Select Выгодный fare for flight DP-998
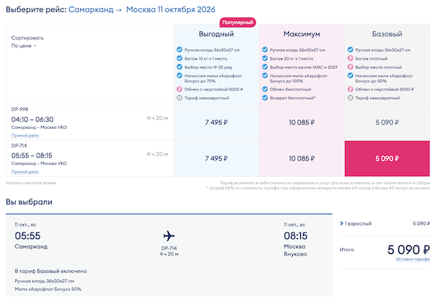Screen dimensions: 432x298 click(216, 122)
